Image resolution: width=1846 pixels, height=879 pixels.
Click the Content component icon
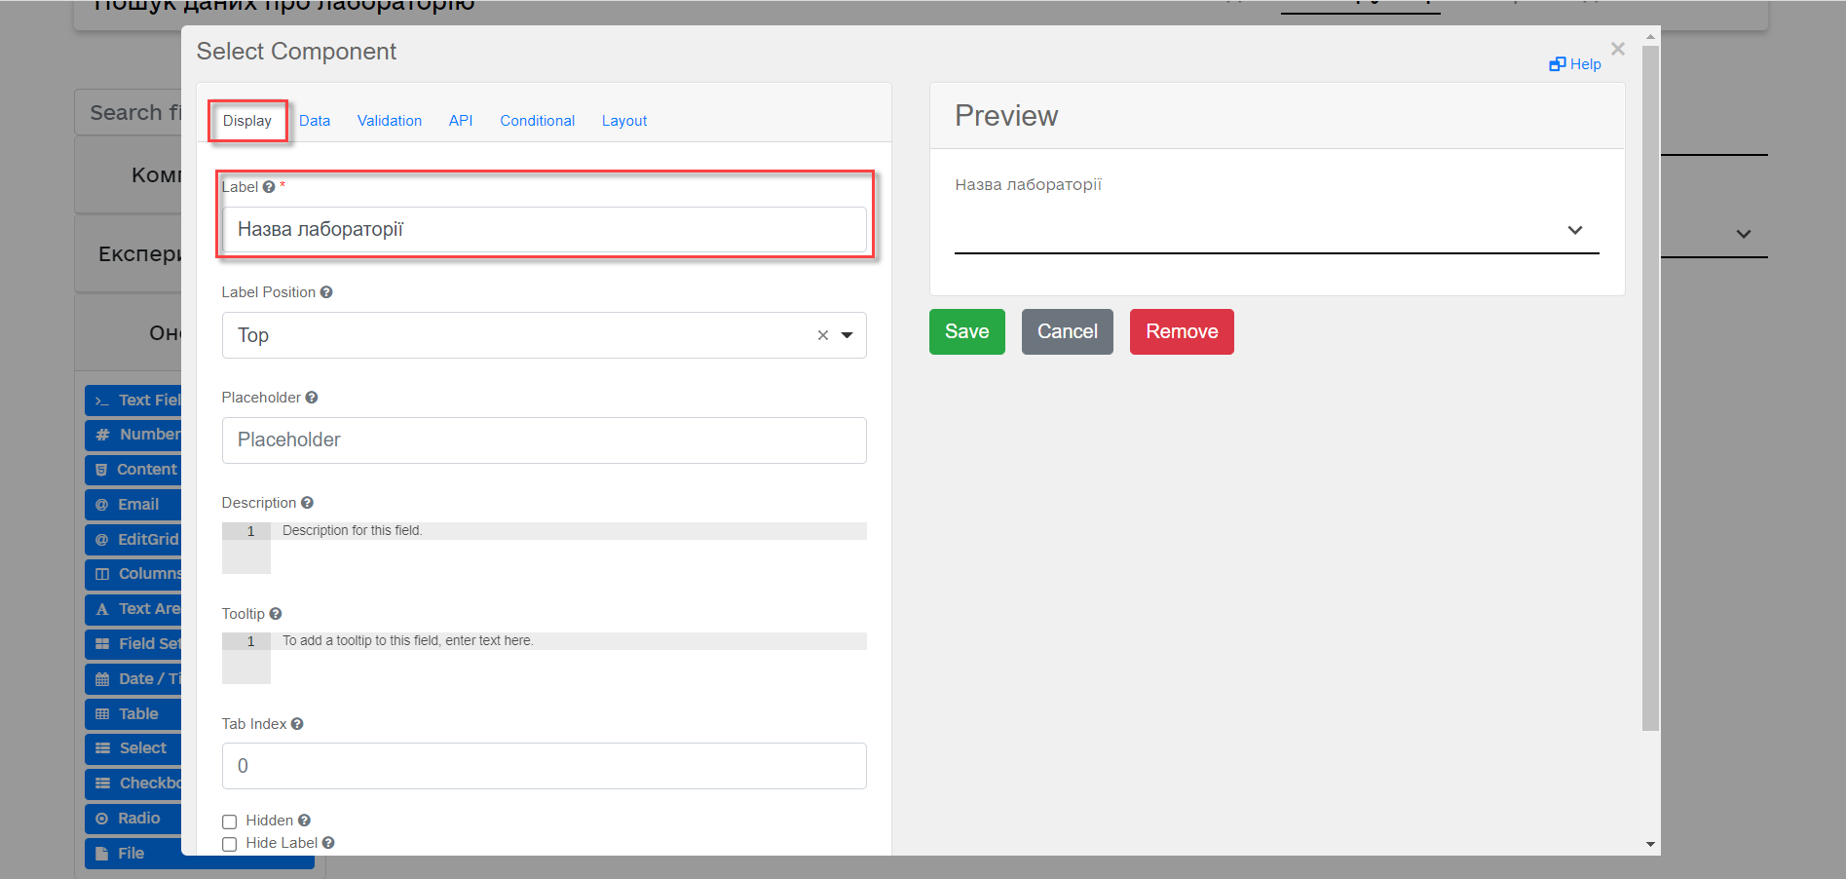[x=101, y=470]
